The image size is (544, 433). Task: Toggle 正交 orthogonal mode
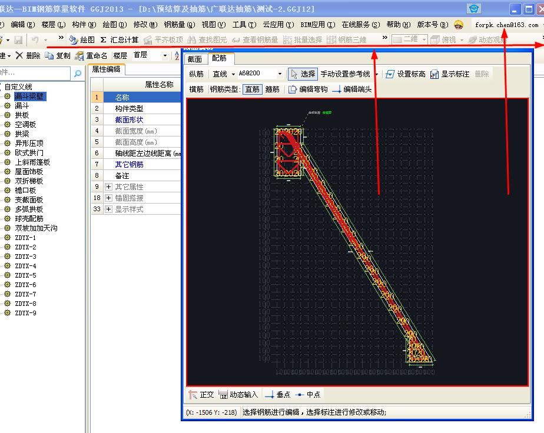click(201, 395)
